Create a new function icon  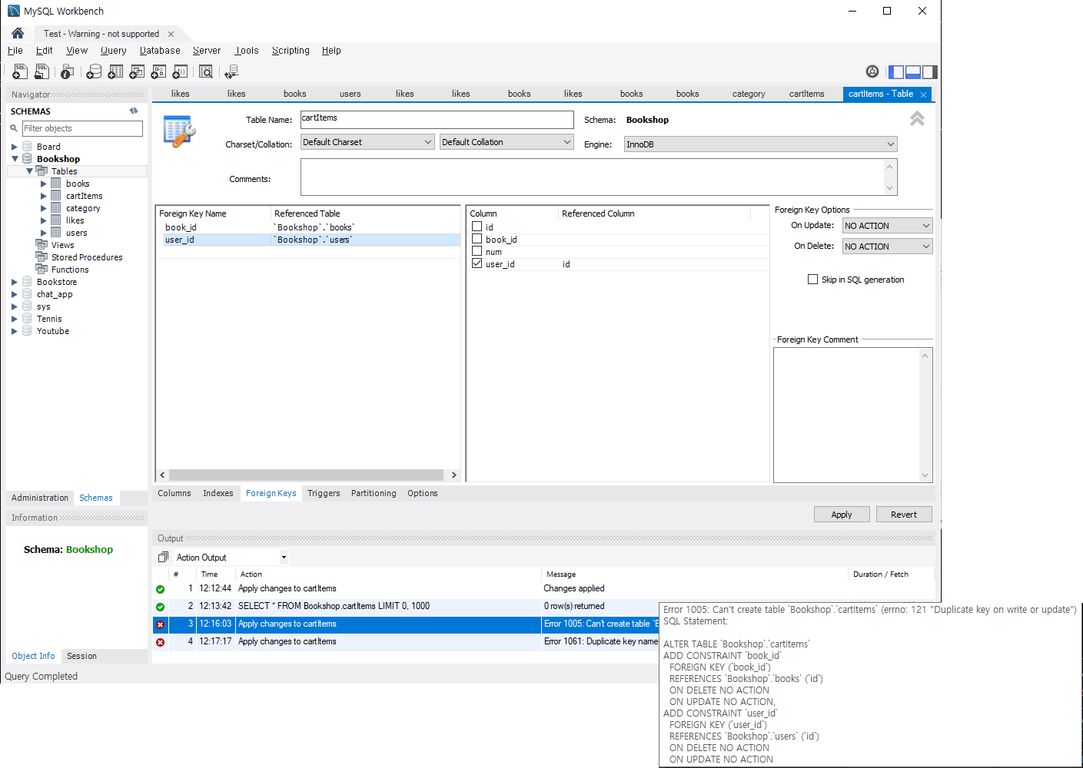tap(180, 71)
